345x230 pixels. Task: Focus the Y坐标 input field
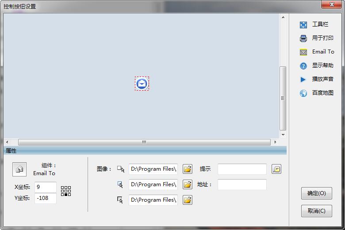(x=45, y=198)
